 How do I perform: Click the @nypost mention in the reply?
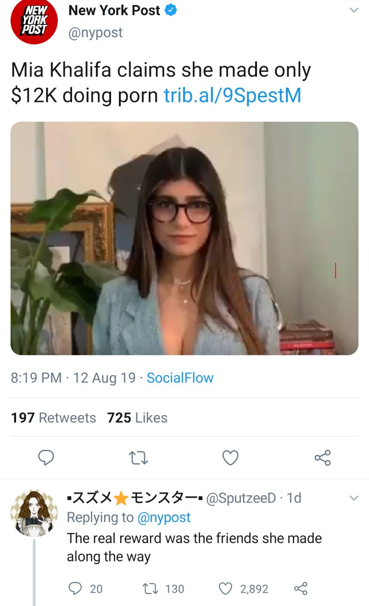pos(164,517)
